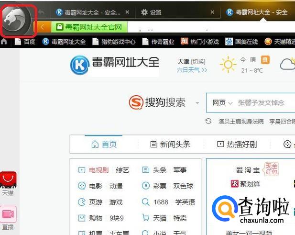
Task: Expand the search engine dropdown arrow
Action: pos(197,103)
